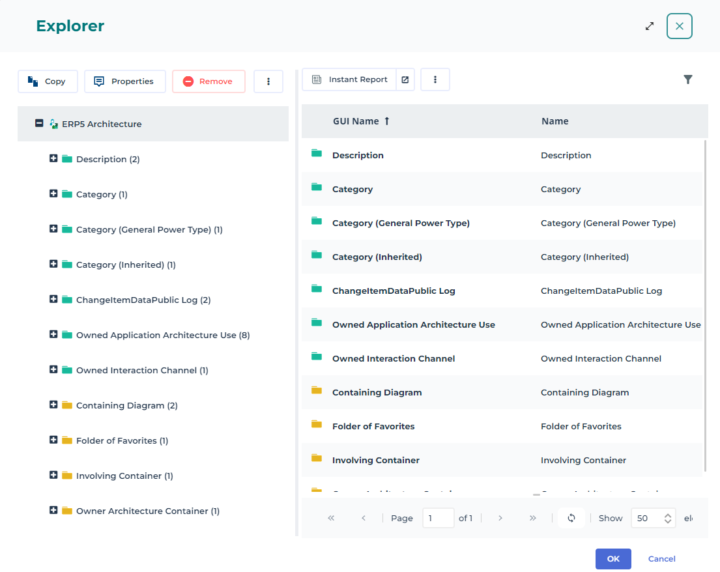This screenshot has height=572, width=720.
Task: Click the filter funnel icon
Action: [x=687, y=79]
